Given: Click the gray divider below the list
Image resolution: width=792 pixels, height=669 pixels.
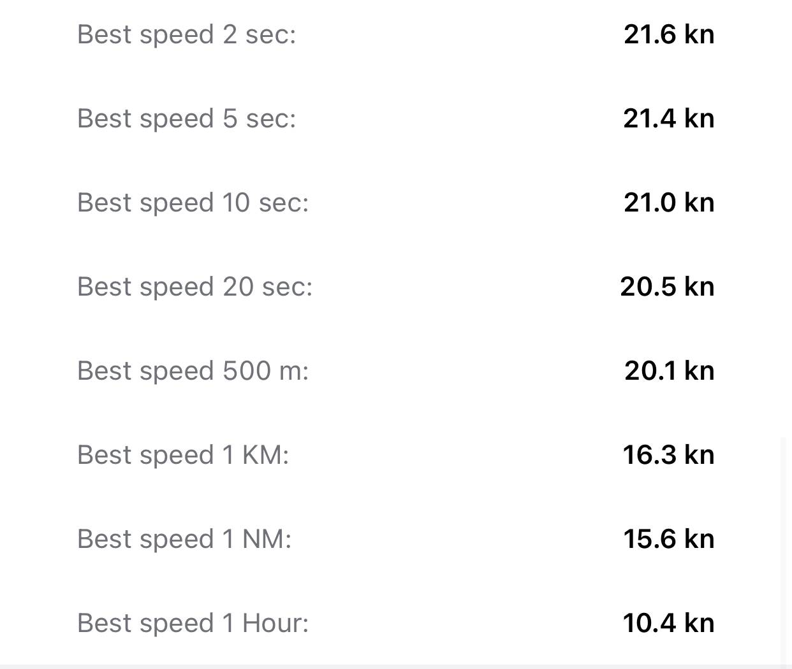Looking at the screenshot, I should pos(395,666).
